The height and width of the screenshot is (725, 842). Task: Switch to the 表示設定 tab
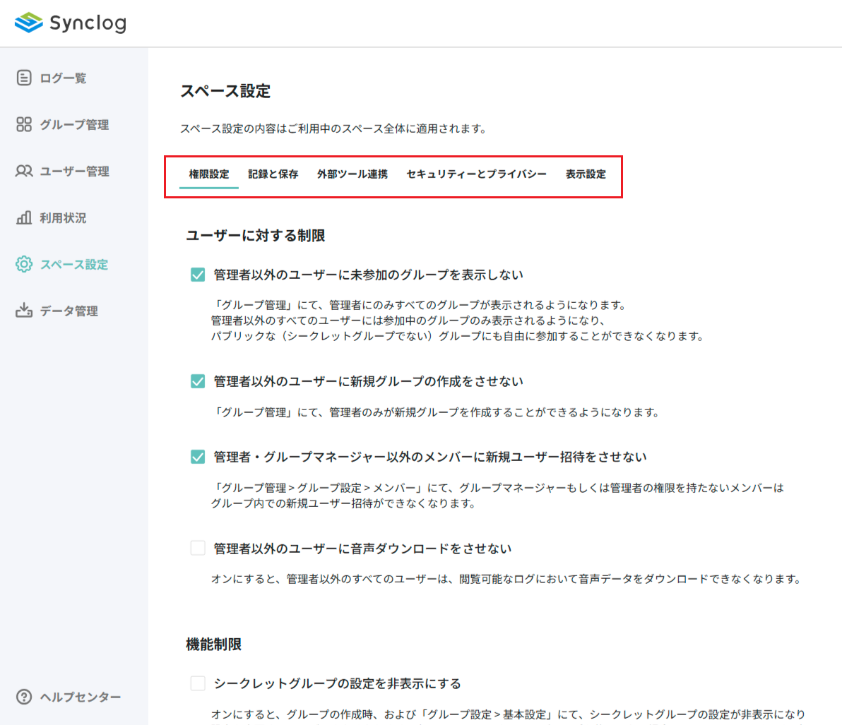(x=586, y=174)
